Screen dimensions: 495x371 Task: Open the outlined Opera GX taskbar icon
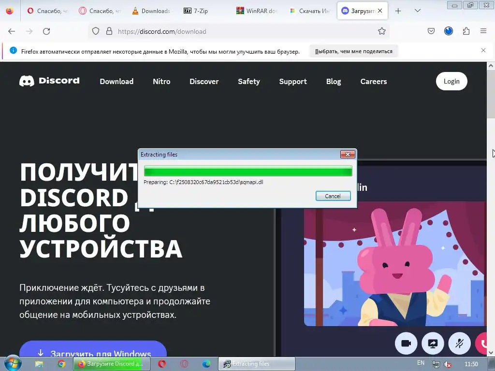pyautogui.click(x=184, y=364)
